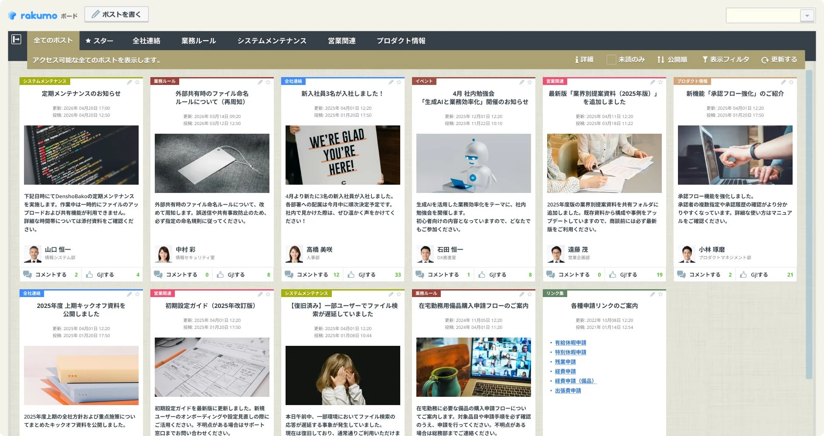Edit the 新入社員3名 post with the pencil icon
824x436 pixels.
[x=392, y=82]
